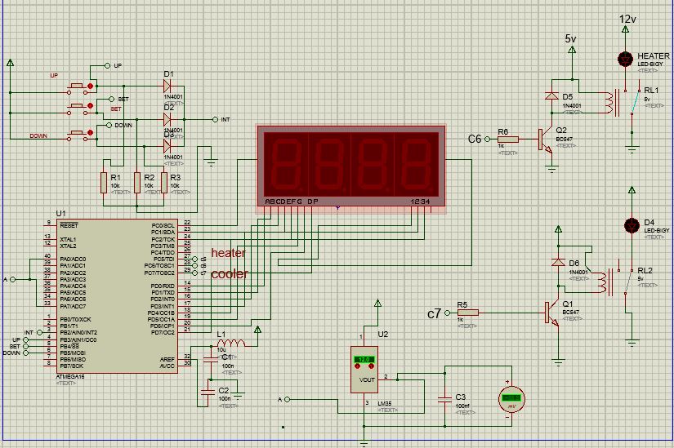The width and height of the screenshot is (674, 448).
Task: Select the RL2 relay coil
Action: 605,280
